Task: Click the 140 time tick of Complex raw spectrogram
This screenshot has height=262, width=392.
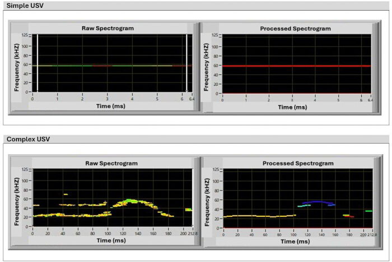Action: point(138,234)
